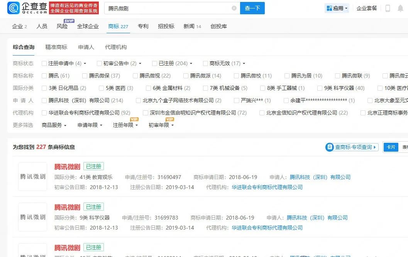408x257 pixels.
Task: Check the 3类 日化用品 (2) box
Action: [x=44, y=88]
